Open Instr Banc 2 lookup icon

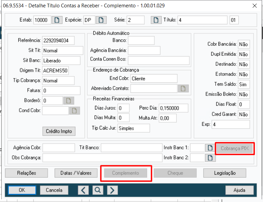click(210, 158)
